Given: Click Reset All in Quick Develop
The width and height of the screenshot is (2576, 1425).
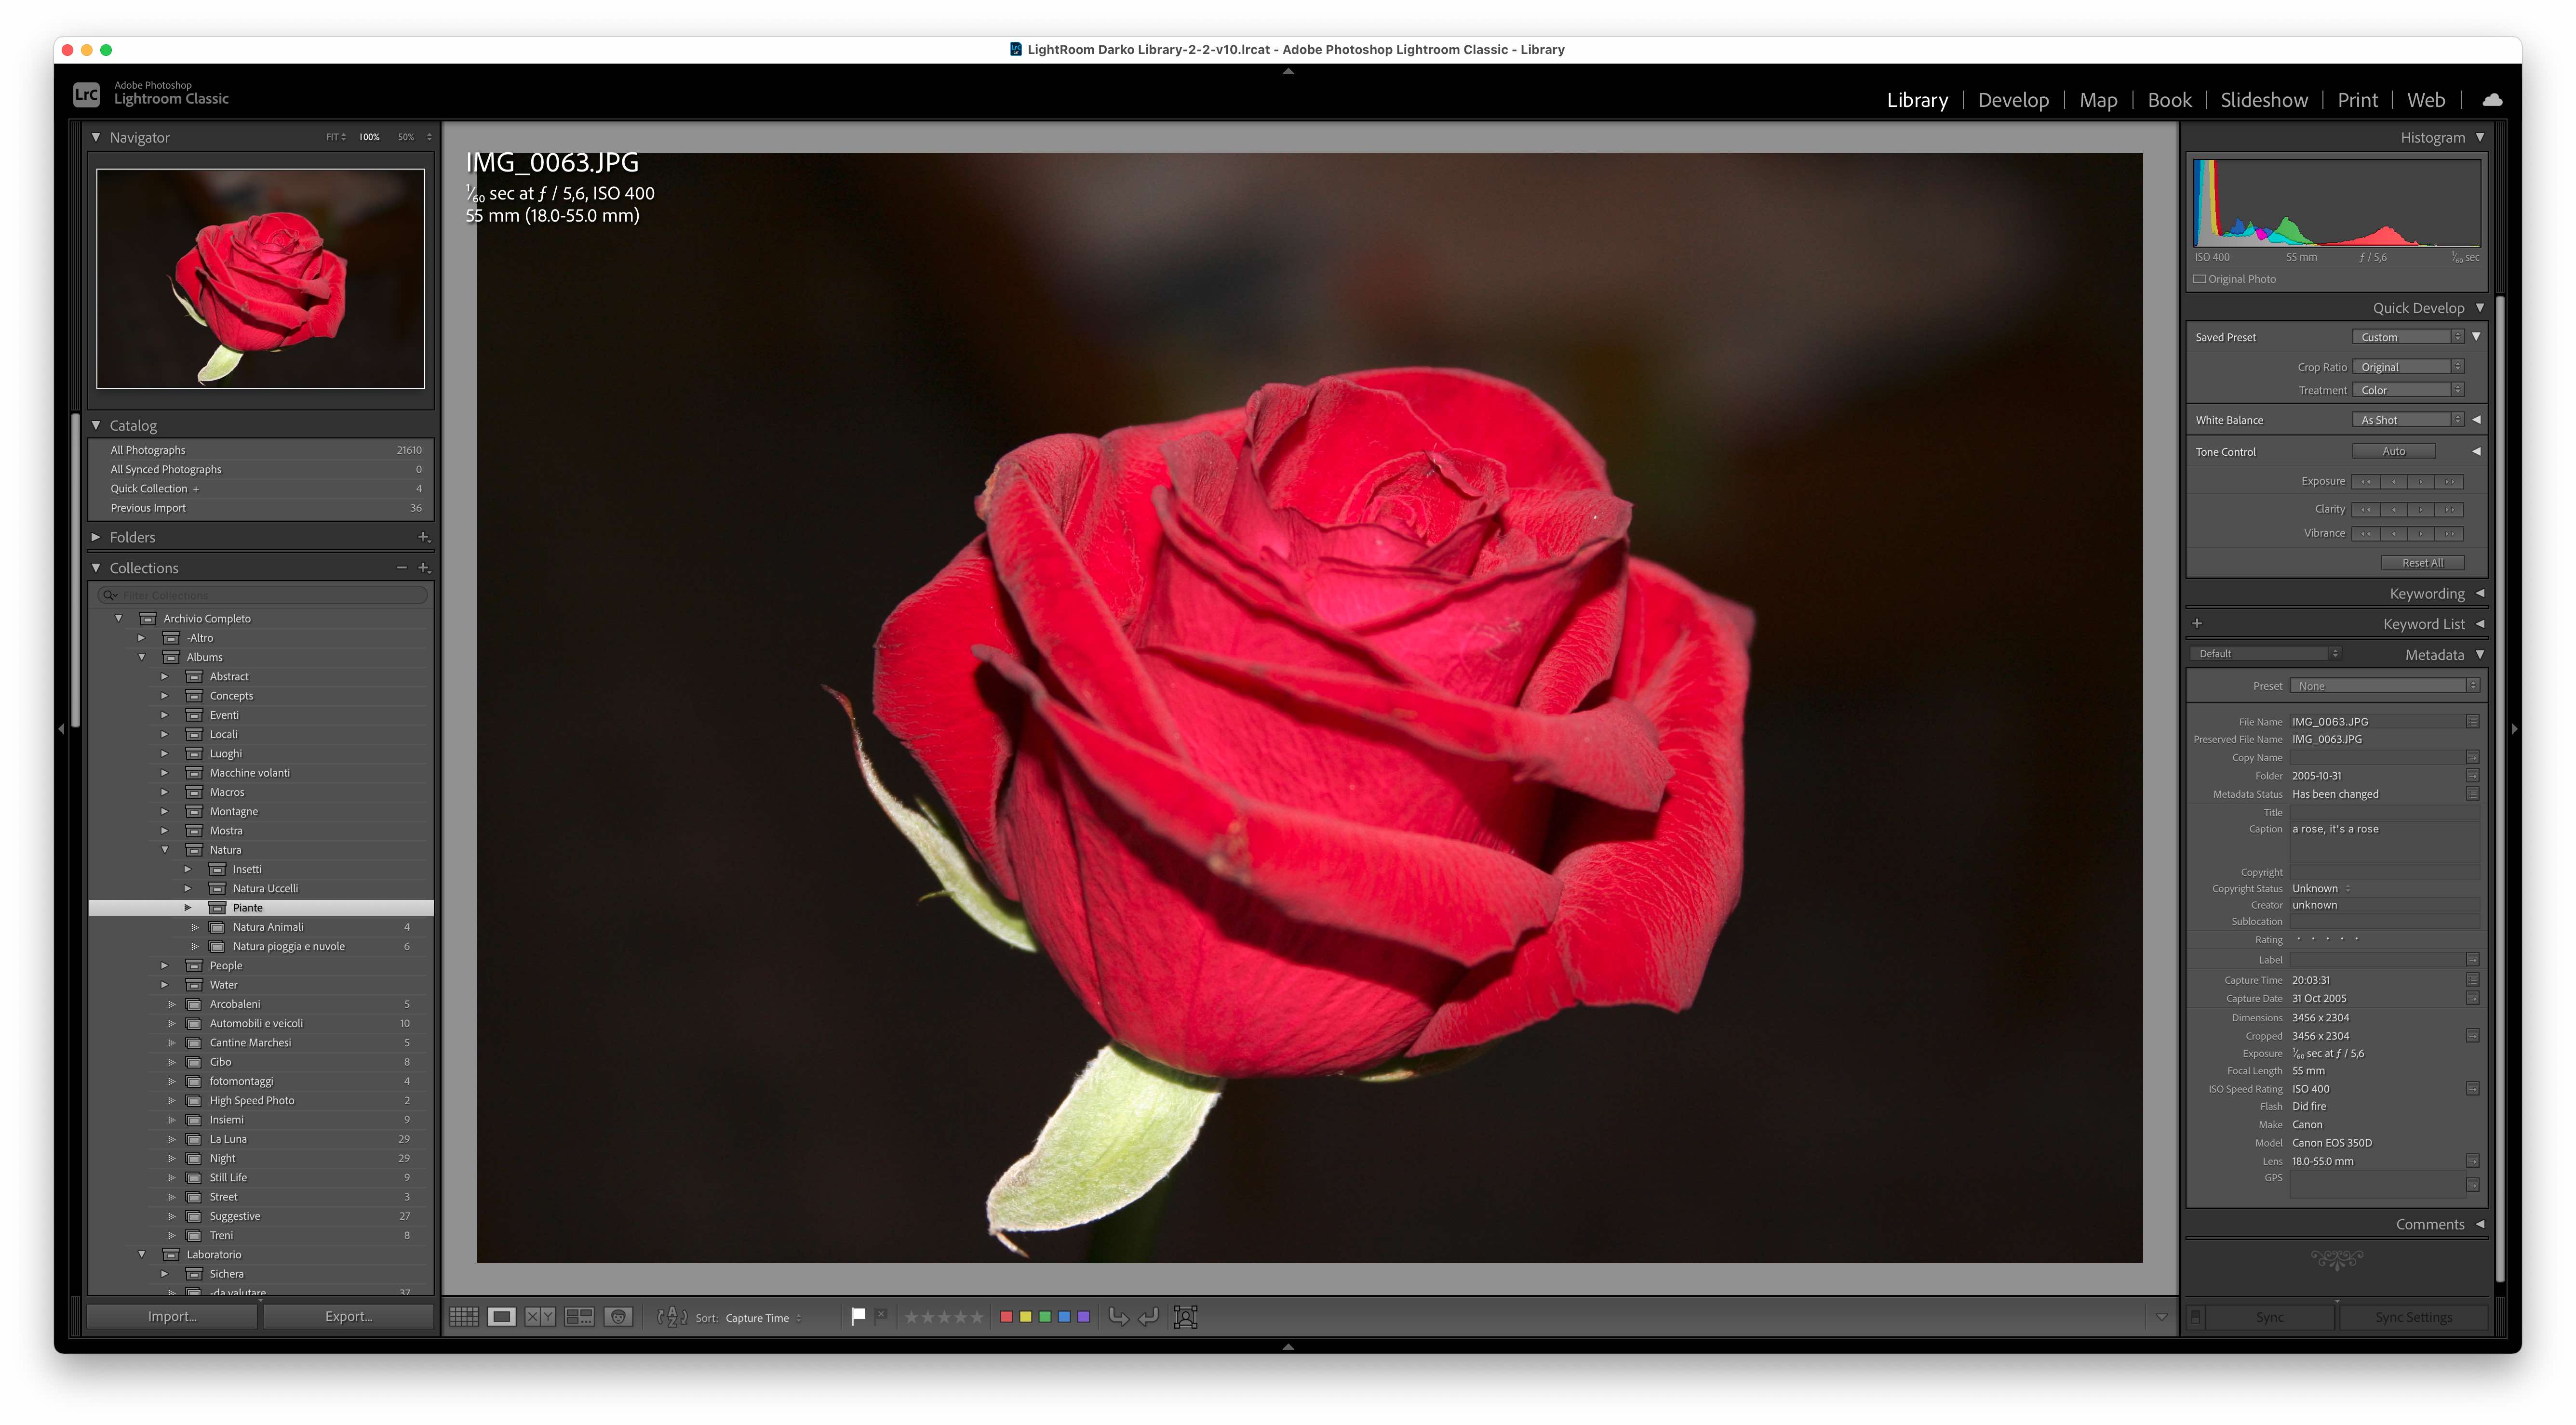Looking at the screenshot, I should click(2422, 563).
